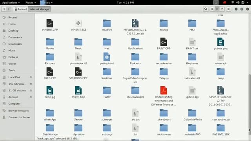Open the Applications menu in top bar
Screen dimensions: 251x141
point(11,3)
